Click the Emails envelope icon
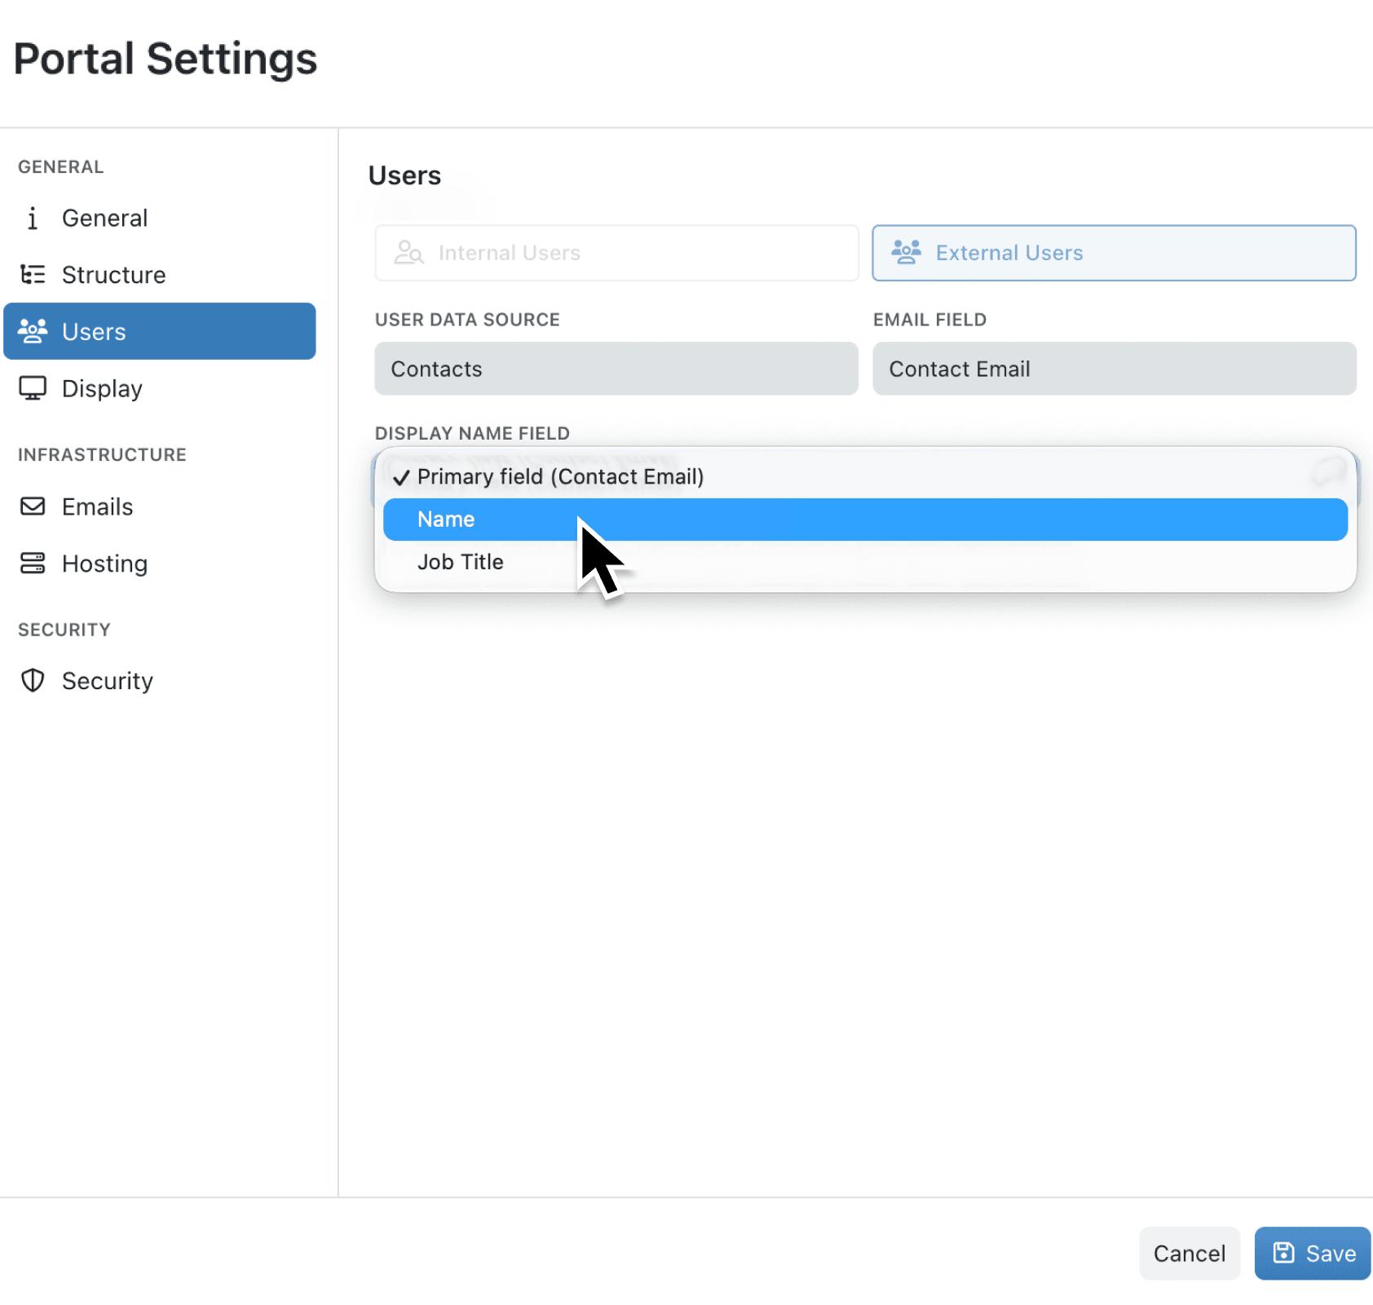This screenshot has width=1373, height=1305. pos(33,507)
